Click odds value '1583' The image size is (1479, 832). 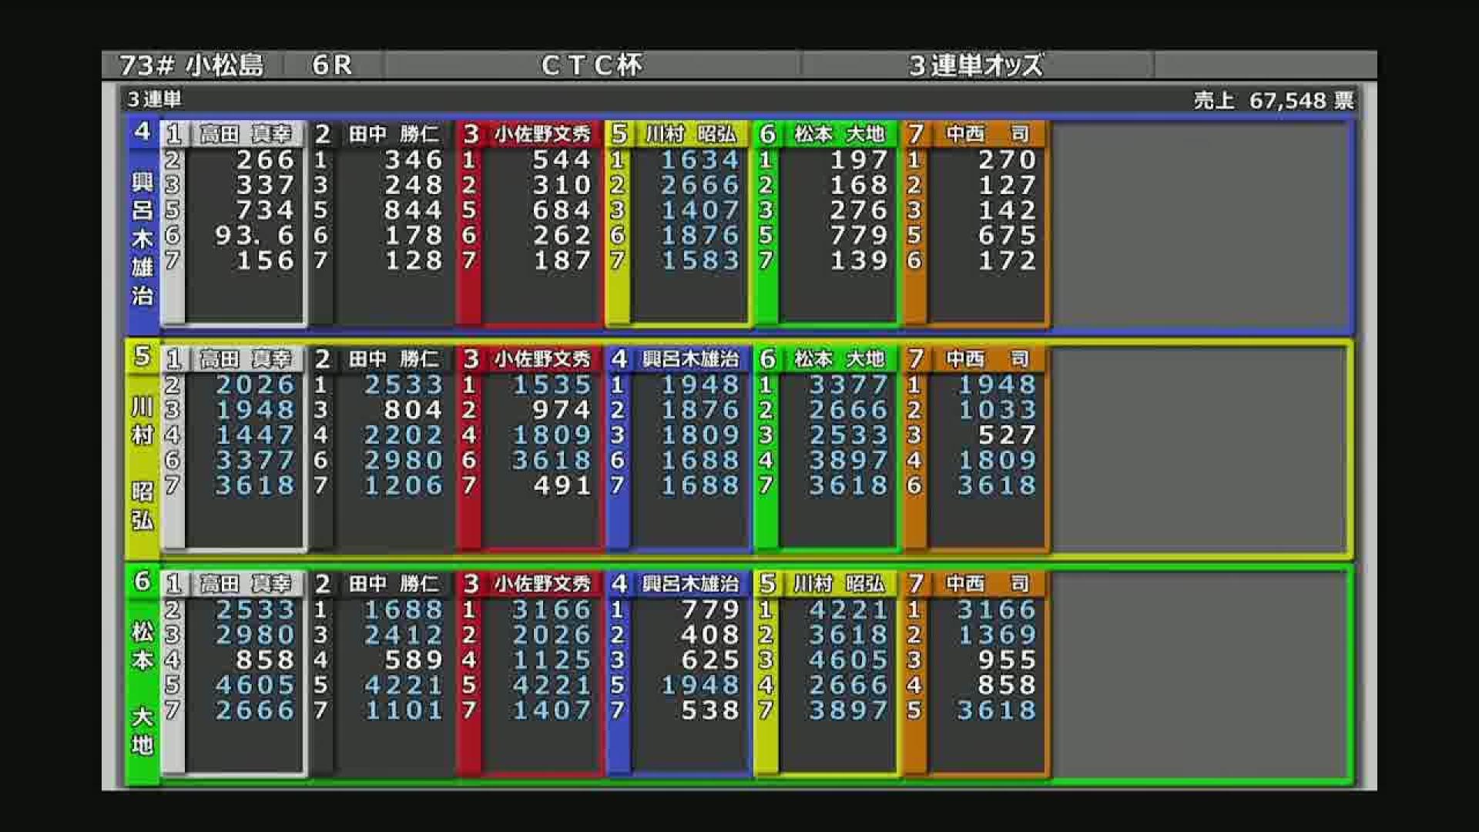point(700,261)
